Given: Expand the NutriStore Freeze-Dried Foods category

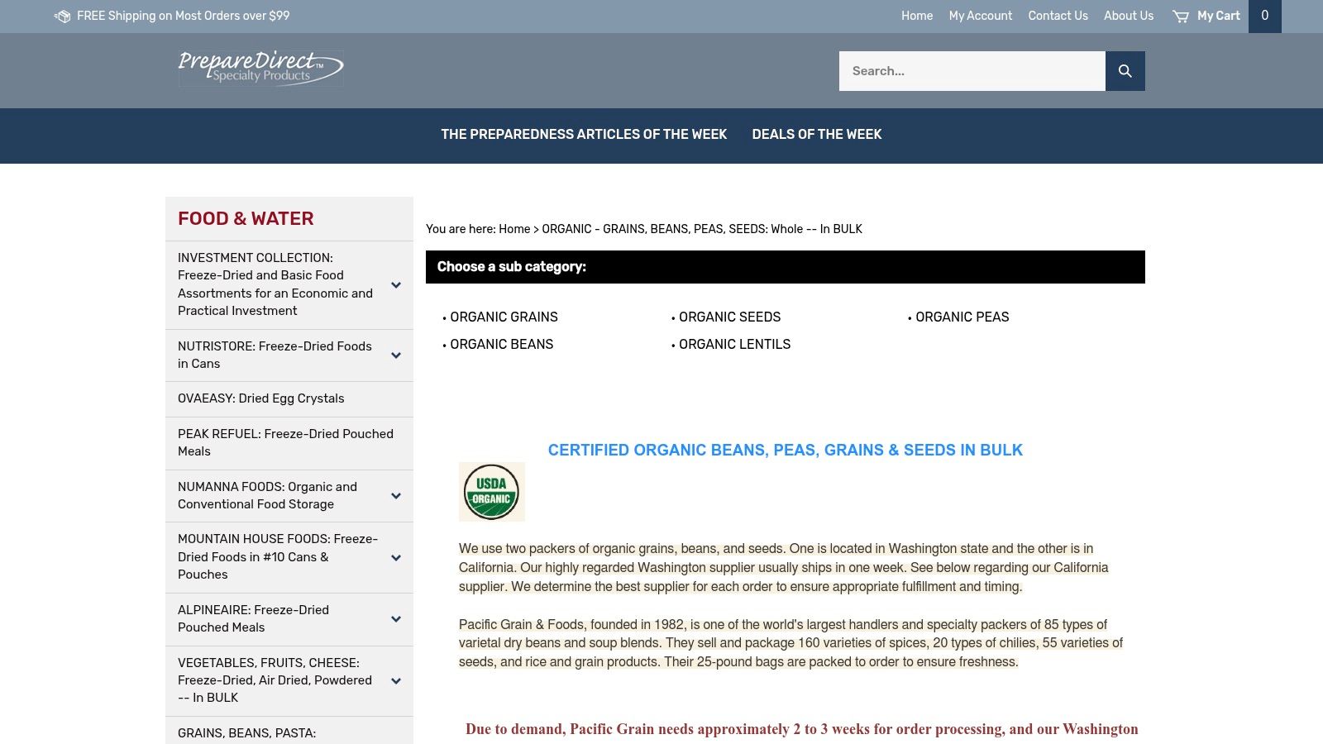Looking at the screenshot, I should coord(396,355).
